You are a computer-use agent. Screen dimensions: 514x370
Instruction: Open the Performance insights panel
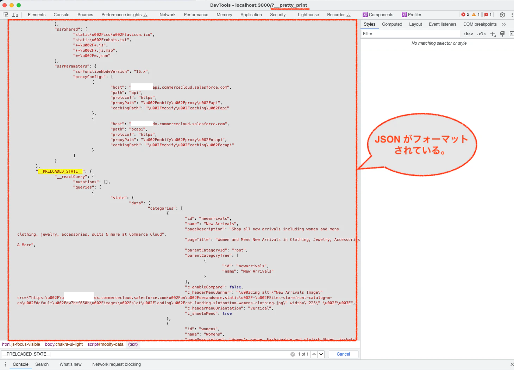point(125,15)
